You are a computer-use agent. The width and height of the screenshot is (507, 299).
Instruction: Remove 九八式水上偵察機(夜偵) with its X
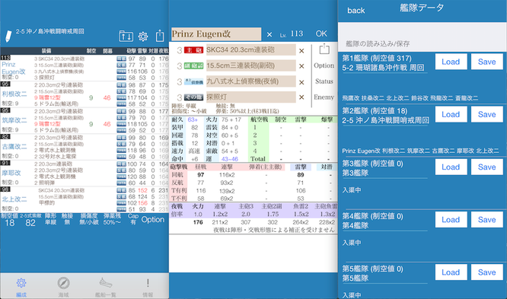pos(301,82)
